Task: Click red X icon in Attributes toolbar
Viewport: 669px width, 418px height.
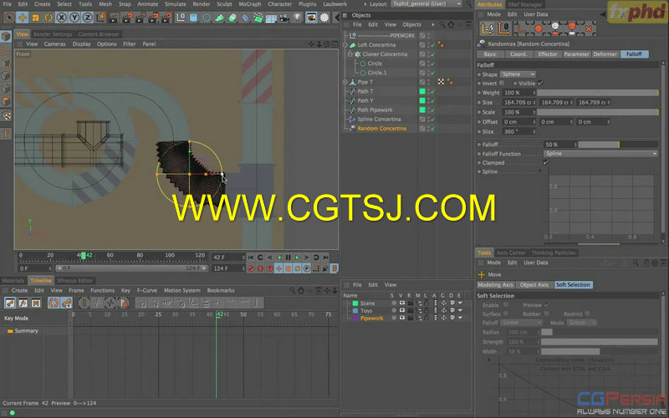Action: pyautogui.click(x=589, y=28)
